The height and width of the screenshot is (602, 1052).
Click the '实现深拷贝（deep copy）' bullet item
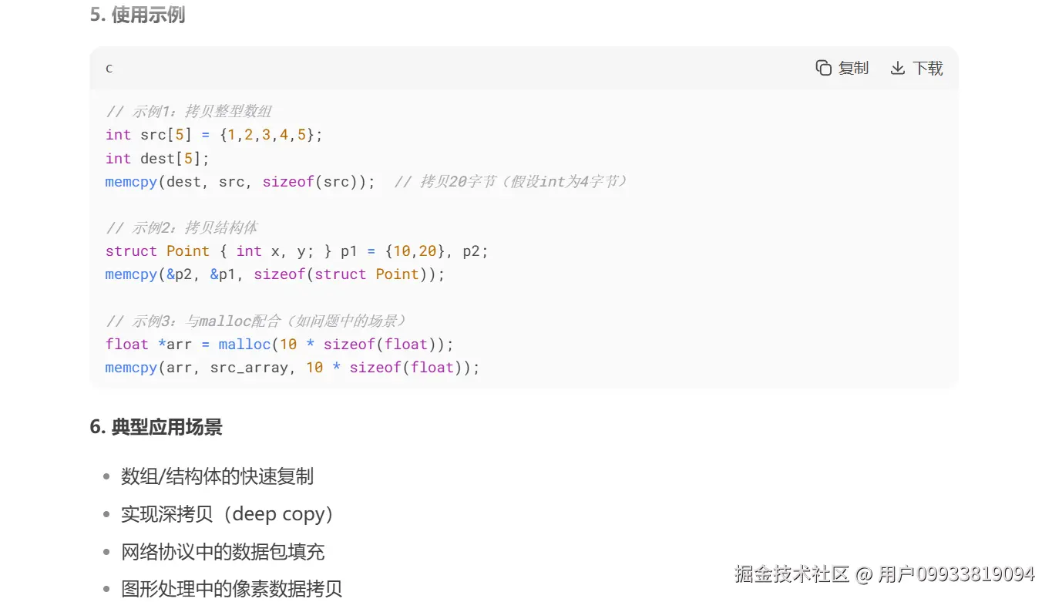[x=228, y=514]
